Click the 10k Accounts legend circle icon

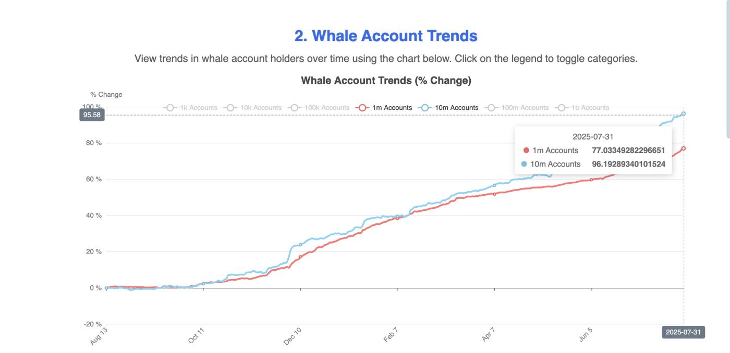point(230,107)
